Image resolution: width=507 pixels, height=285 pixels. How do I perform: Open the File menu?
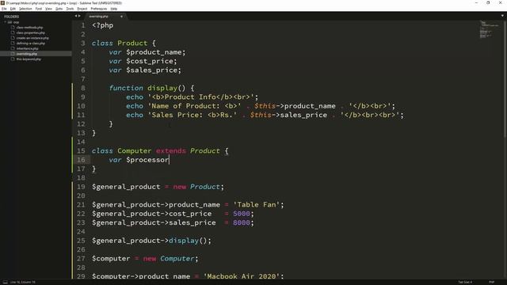4,9
